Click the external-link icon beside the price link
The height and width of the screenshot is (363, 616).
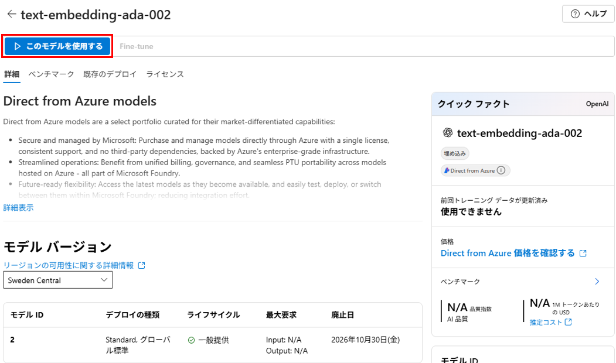[x=583, y=254]
